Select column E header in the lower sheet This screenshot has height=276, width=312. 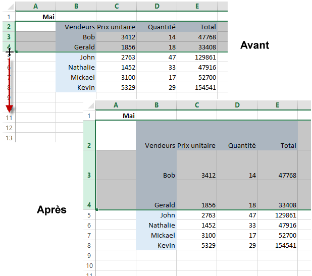click(x=277, y=105)
